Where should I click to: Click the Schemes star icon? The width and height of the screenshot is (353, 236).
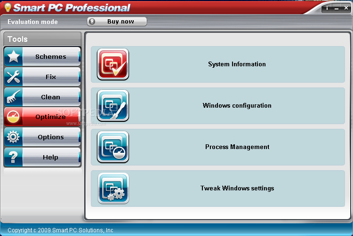(14, 56)
